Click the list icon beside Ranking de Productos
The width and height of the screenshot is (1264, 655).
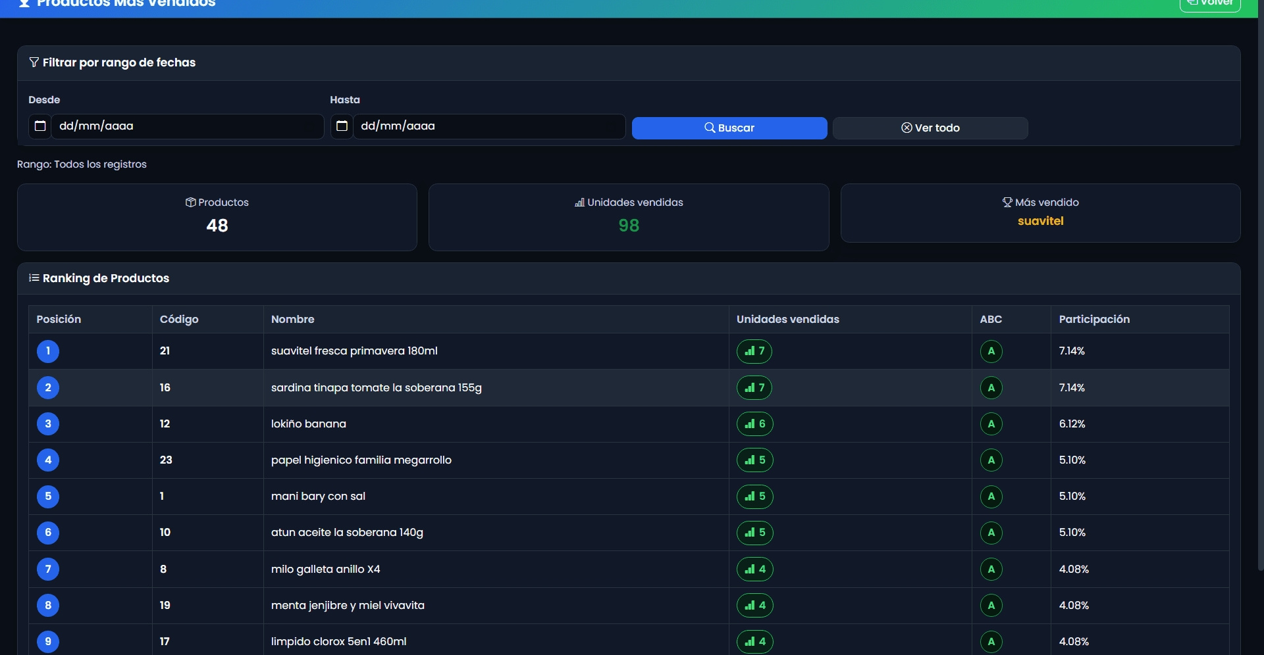(x=34, y=278)
